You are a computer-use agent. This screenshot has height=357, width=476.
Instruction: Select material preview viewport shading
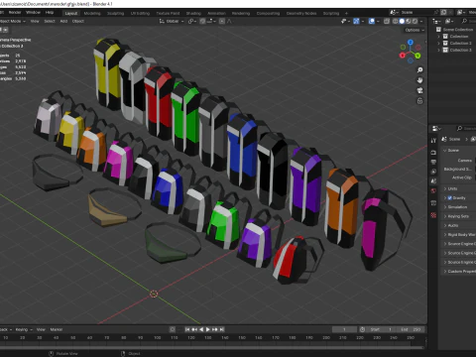click(409, 21)
